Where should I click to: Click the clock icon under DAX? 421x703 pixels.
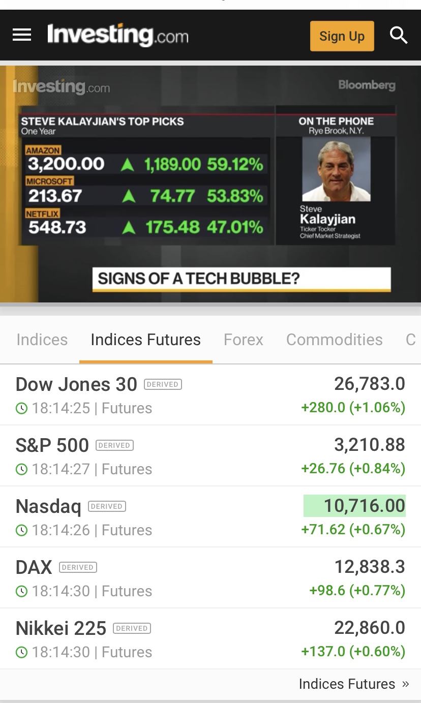21,591
